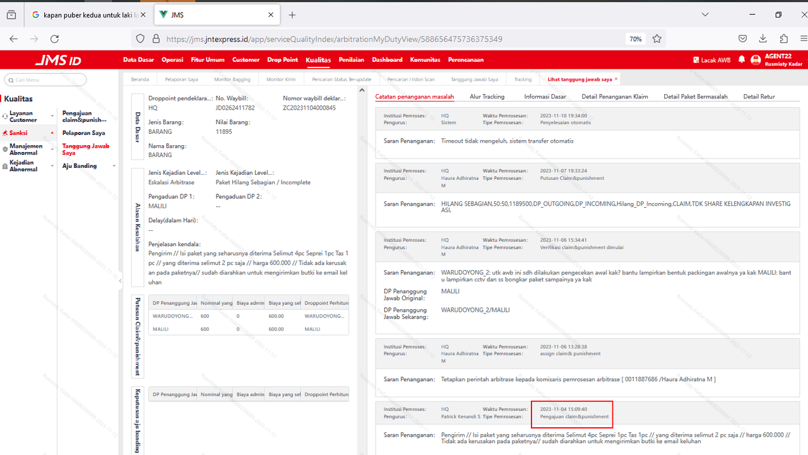Click the browser address bar URL
808x455 pixels.
335,38
